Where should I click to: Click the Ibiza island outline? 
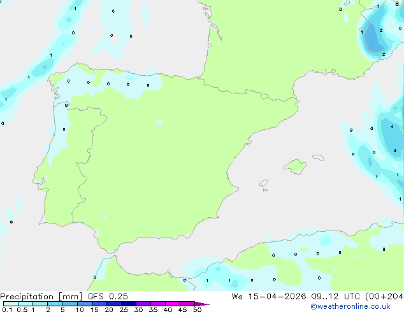point(264,183)
